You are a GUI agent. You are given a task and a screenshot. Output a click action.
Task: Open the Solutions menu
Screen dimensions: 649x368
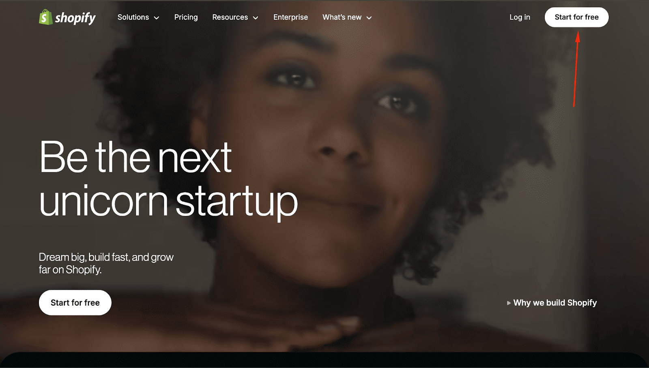pyautogui.click(x=138, y=17)
